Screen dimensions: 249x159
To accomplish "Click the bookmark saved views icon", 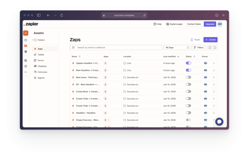I will point(210,47).
